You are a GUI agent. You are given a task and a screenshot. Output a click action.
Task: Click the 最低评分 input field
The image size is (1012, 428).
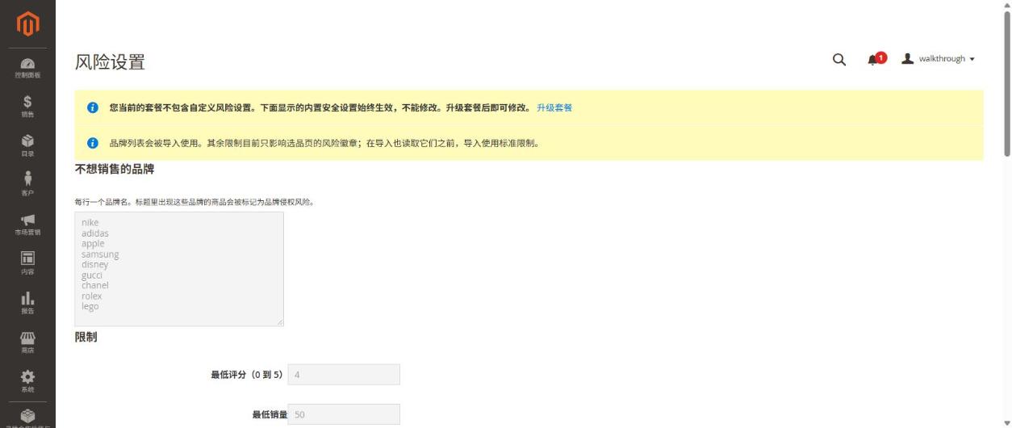pos(344,375)
